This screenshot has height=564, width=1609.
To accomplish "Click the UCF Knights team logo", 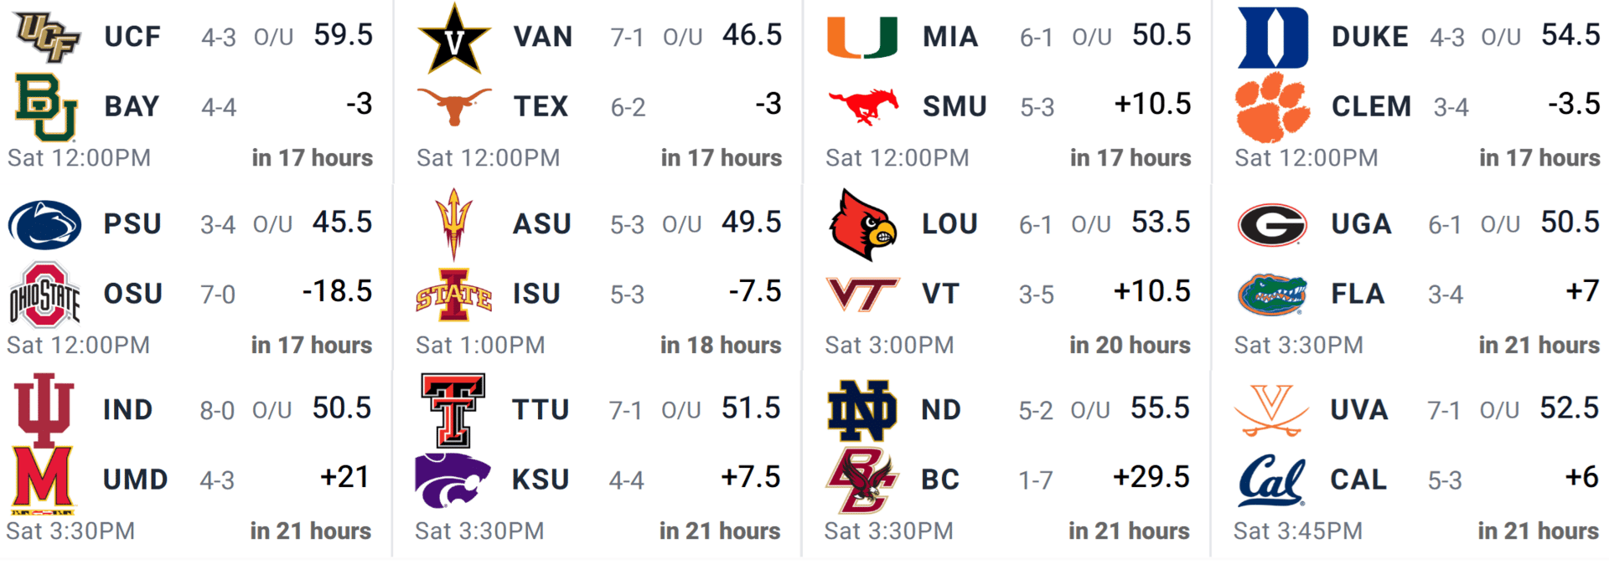I will [x=48, y=37].
